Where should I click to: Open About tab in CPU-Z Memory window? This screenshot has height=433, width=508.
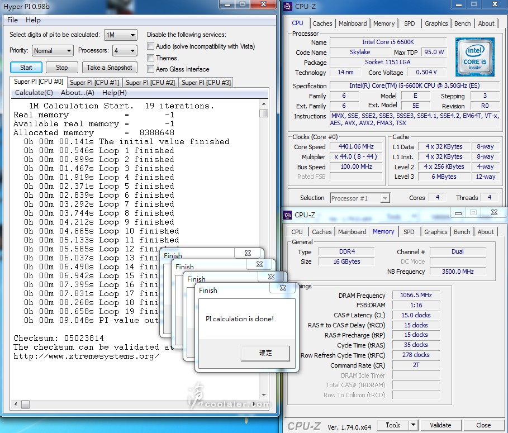(x=485, y=232)
